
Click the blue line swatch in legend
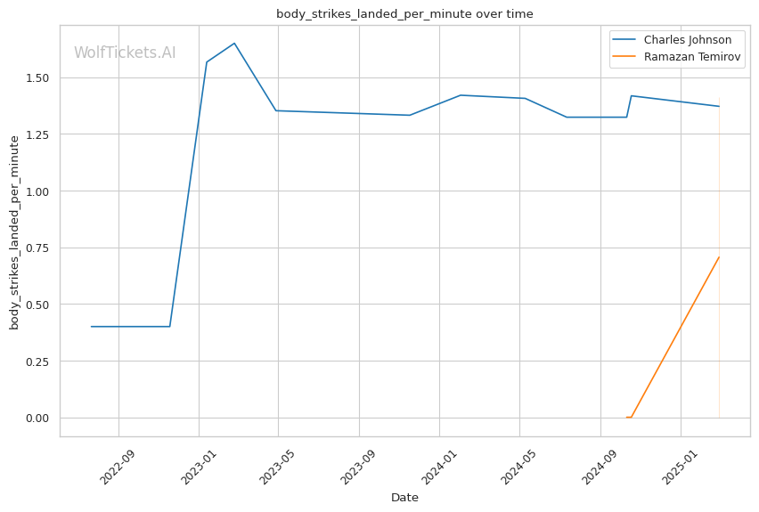627,40
